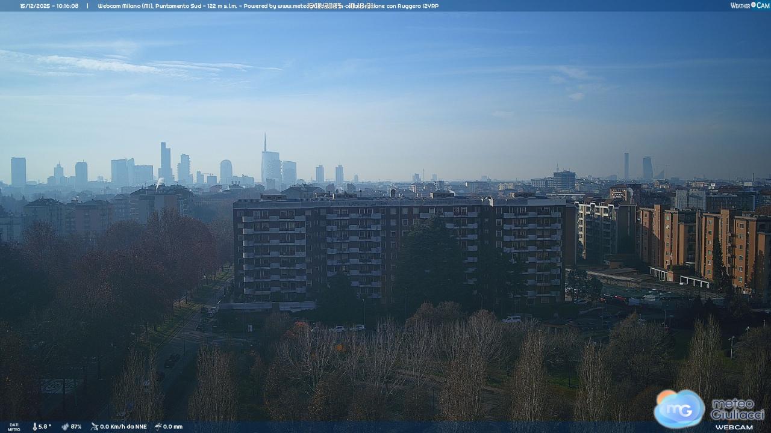This screenshot has width=771, height=433.
Task: Click the rainfall umbrella icon
Action: (x=157, y=426)
